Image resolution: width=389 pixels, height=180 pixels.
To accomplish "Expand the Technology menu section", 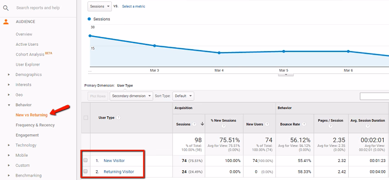I will [x=9, y=145].
